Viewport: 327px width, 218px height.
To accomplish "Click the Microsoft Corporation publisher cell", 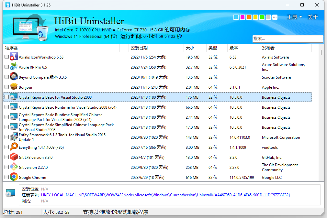I will 281,137.
